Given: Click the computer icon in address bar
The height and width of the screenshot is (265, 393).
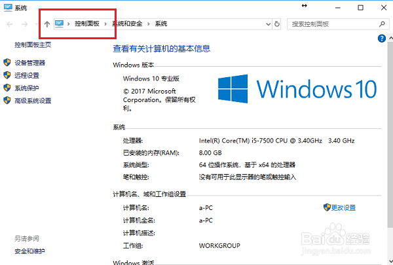Looking at the screenshot, I should [59, 24].
